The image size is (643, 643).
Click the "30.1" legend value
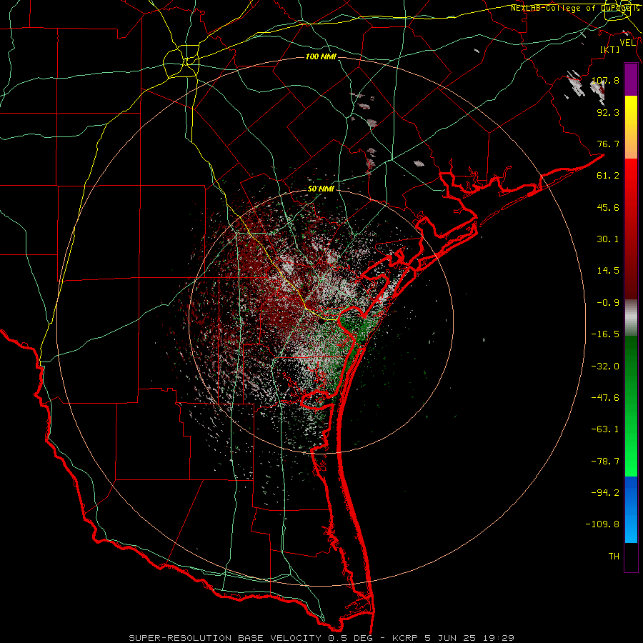(x=608, y=239)
